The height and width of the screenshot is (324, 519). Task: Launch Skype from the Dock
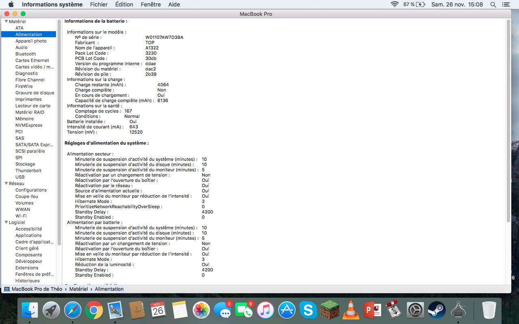(308, 310)
